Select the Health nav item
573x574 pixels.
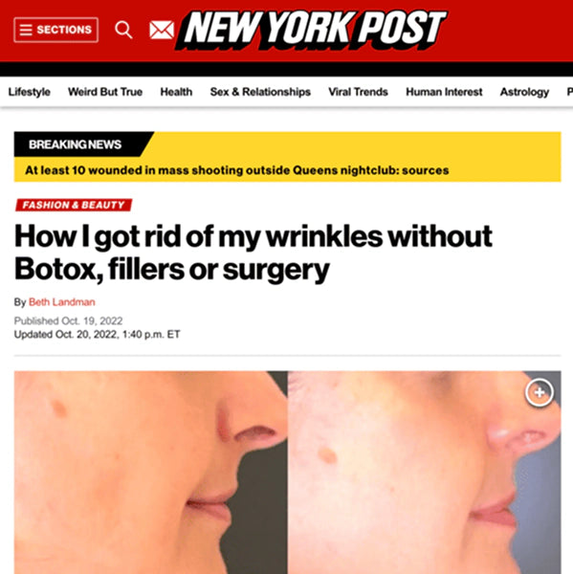(176, 92)
